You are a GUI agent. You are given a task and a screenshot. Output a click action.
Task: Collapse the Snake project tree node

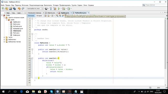point(2,15)
